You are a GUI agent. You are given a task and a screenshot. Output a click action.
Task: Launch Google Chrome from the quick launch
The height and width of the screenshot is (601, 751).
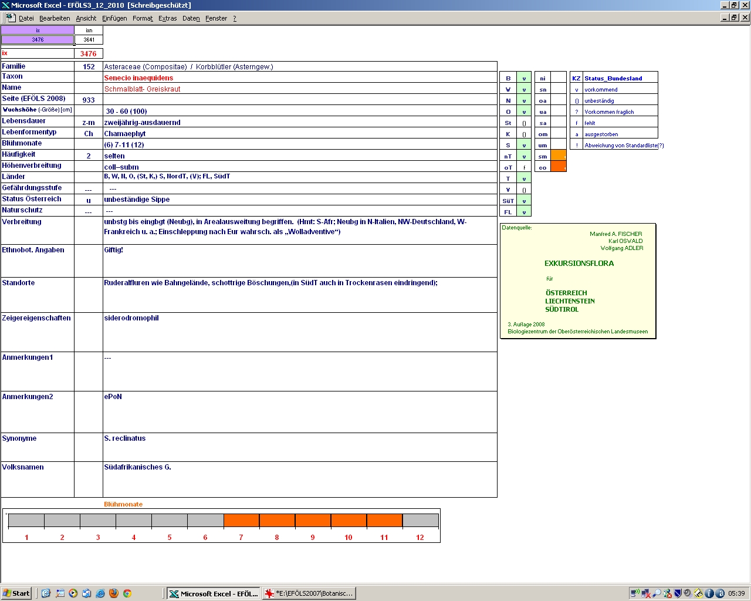pos(127,593)
